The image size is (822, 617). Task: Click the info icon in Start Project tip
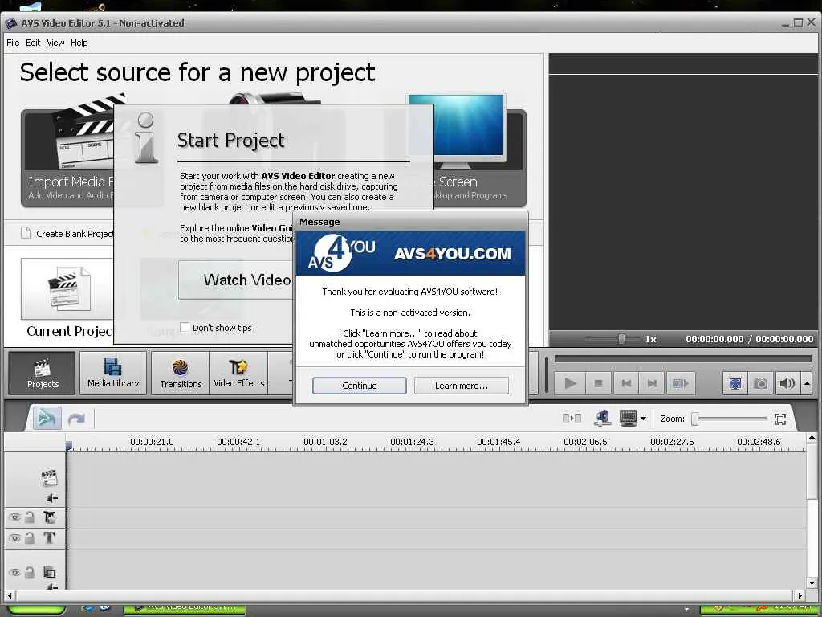tap(146, 137)
